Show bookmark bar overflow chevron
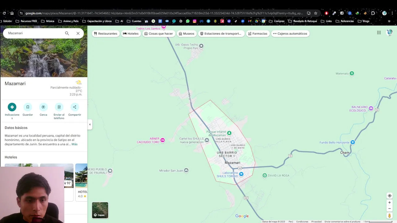 (x=389, y=21)
